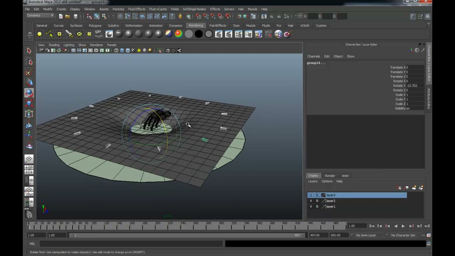The image size is (455, 256).
Task: Save the scene using floppy disk icon
Action: (x=75, y=16)
